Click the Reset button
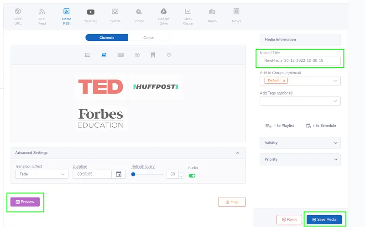 289,220
